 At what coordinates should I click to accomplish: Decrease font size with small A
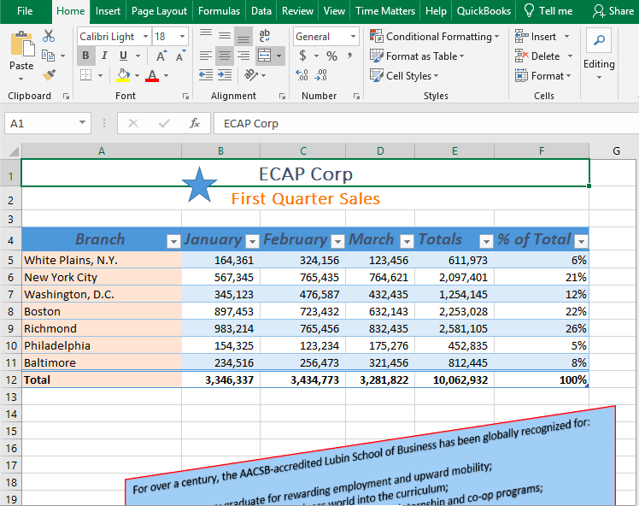click(180, 56)
